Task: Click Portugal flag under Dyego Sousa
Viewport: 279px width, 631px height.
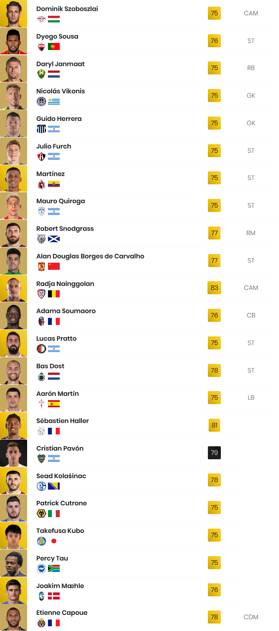Action: 54,46
